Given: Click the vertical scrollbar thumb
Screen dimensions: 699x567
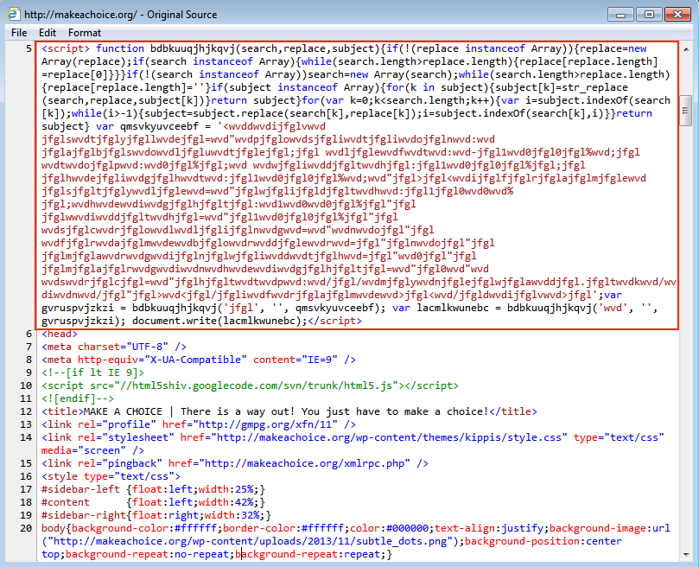Looking at the screenshot, I should (x=686, y=110).
